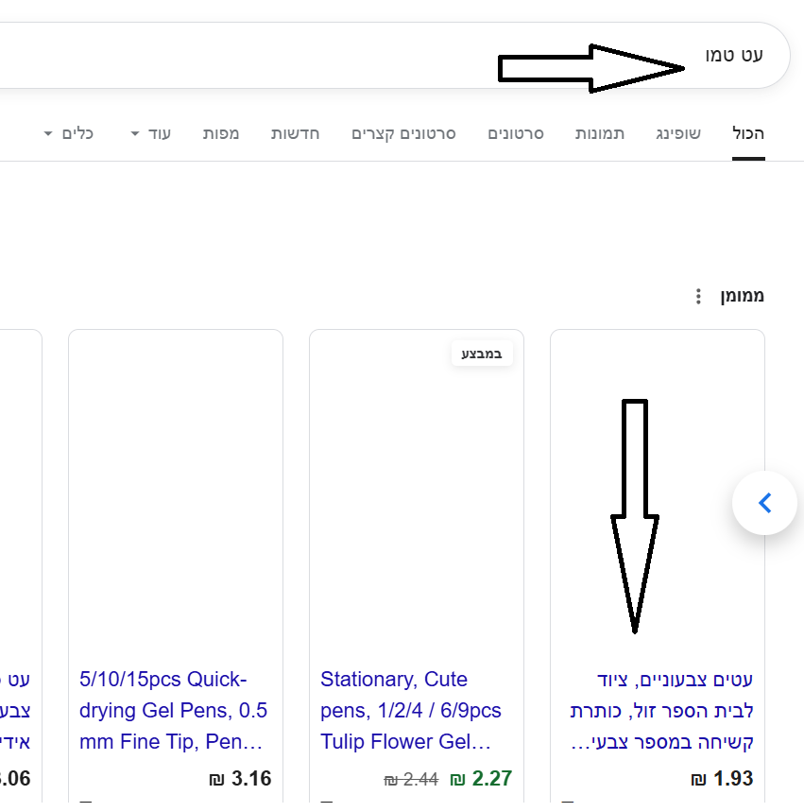This screenshot has width=804, height=812.
Task: Click the 1.93 ₪ price
Action: click(722, 780)
